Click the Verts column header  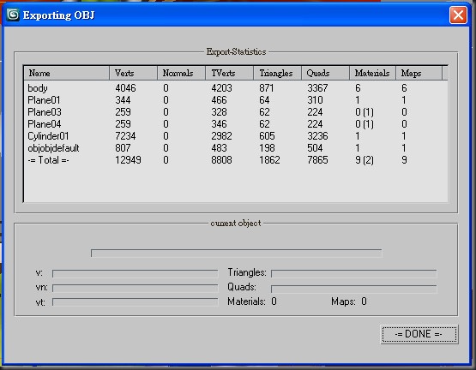click(133, 73)
